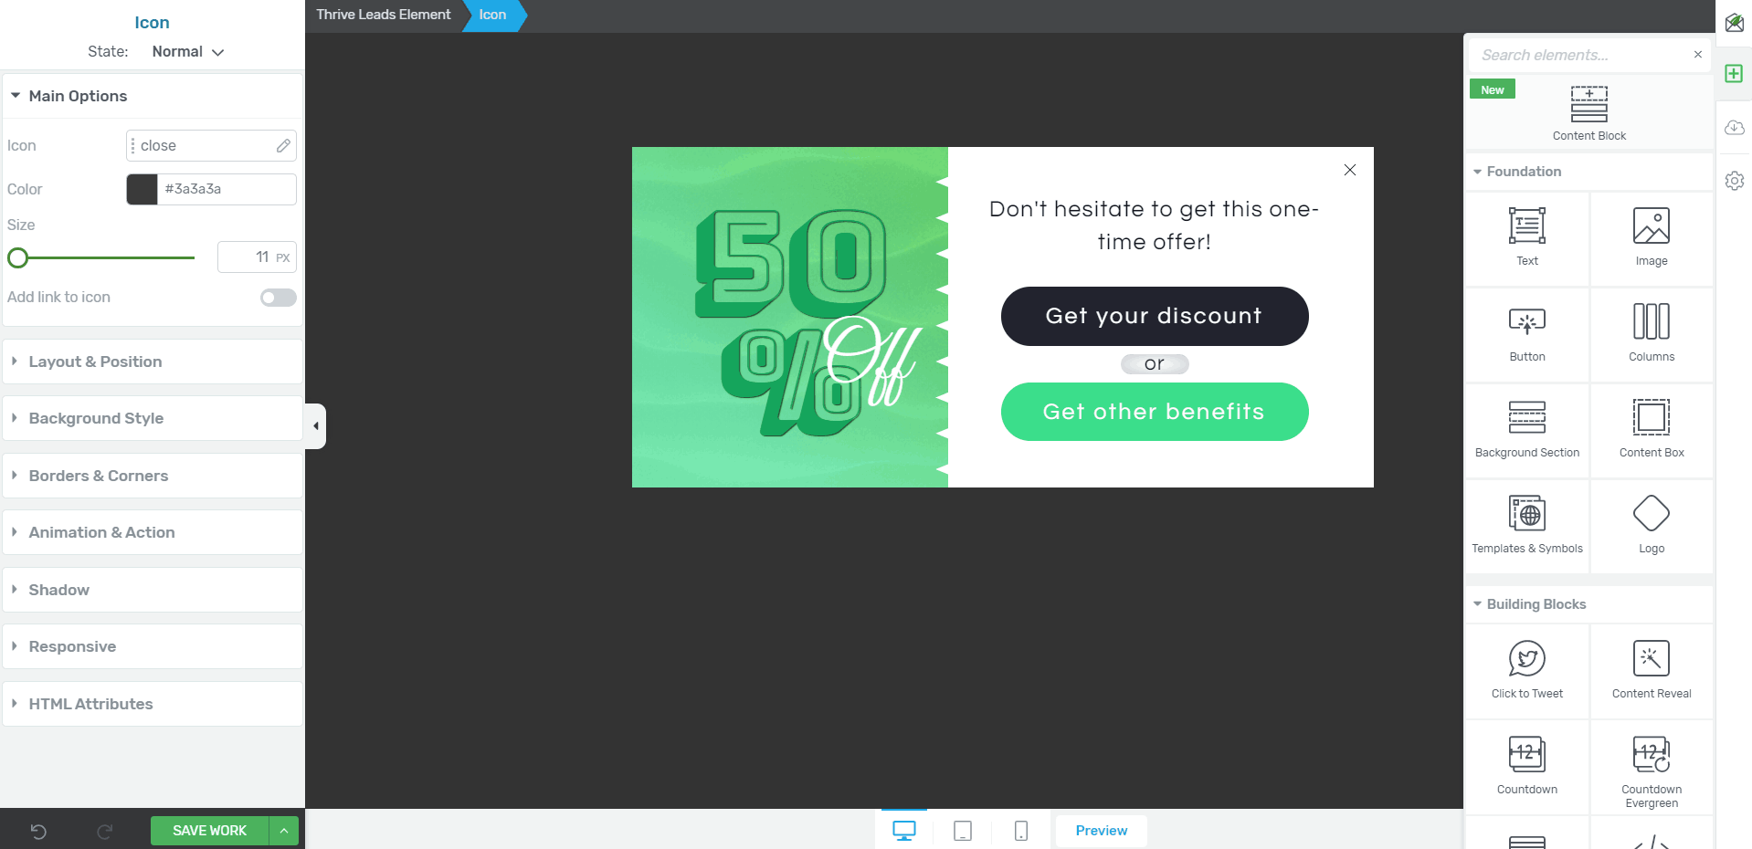Click the SAVE WORK button
This screenshot has width=1752, height=849.
[210, 831]
